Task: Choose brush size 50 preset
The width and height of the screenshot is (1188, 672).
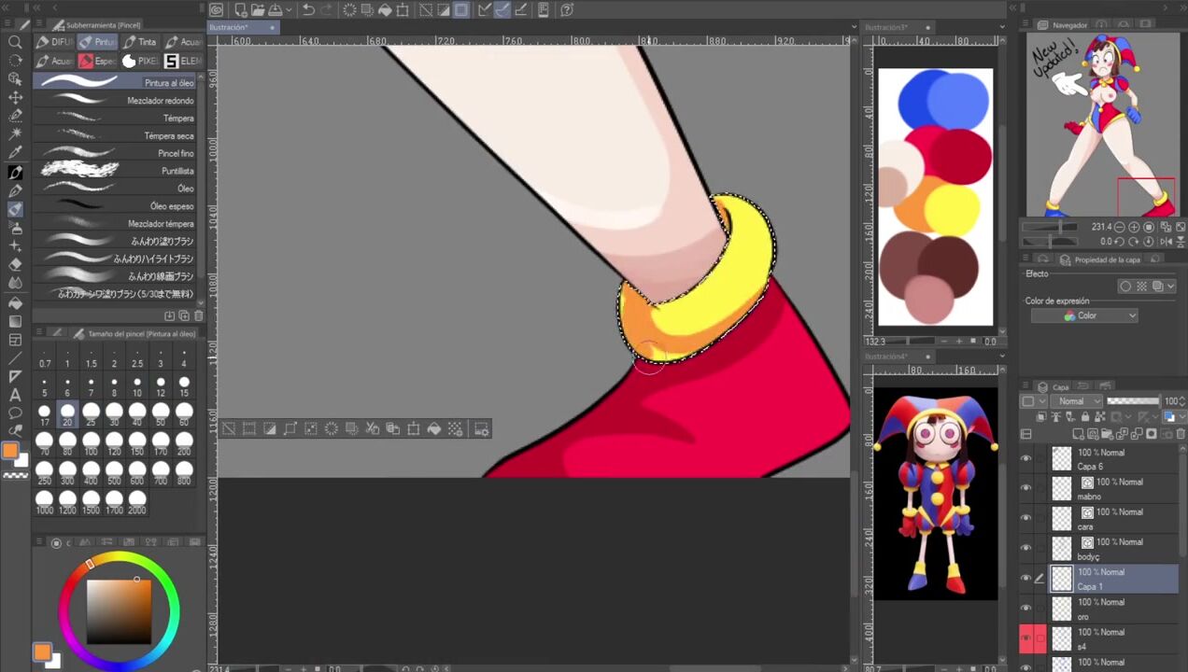Action: coord(161,416)
